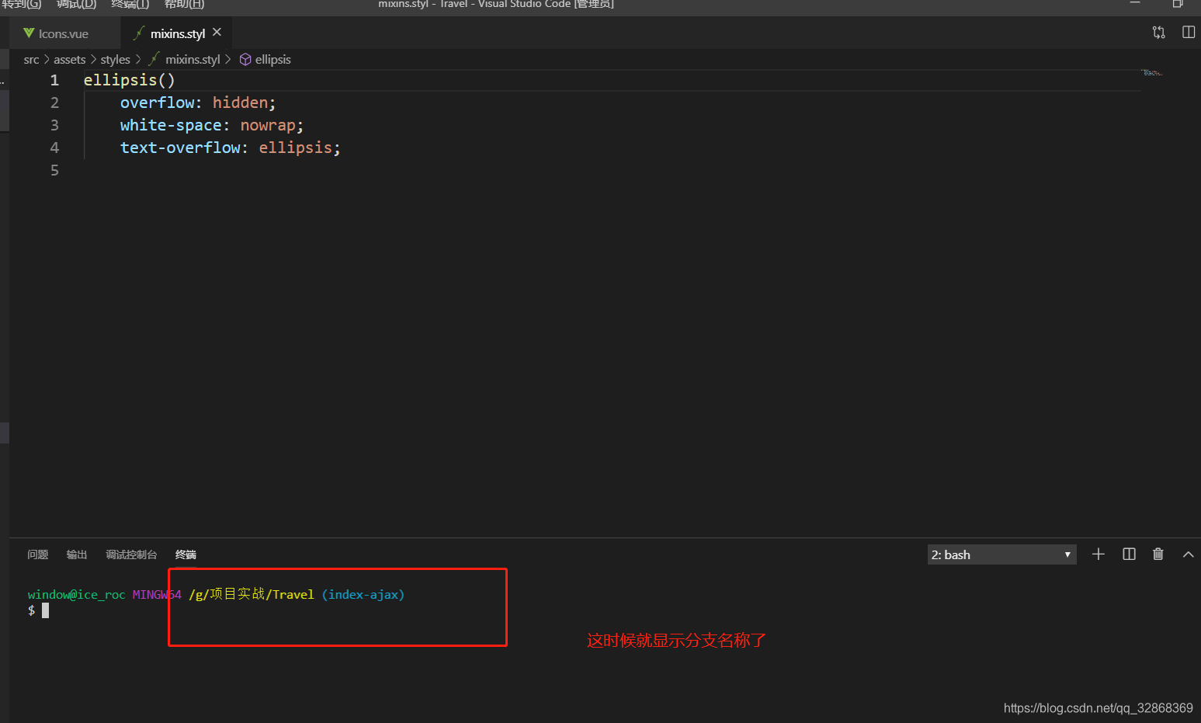Switch to the 输出 panel tab
The image size is (1201, 723).
click(77, 554)
